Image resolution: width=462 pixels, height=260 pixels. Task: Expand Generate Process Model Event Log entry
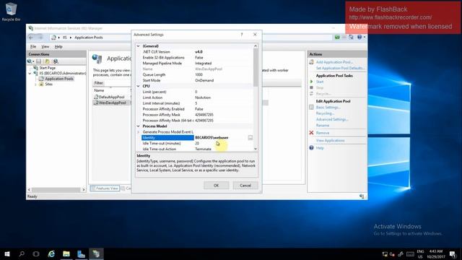pos(138,131)
